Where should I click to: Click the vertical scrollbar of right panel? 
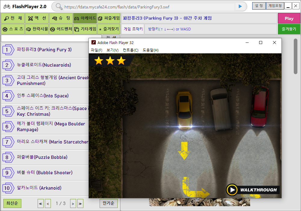click(x=296, y=56)
